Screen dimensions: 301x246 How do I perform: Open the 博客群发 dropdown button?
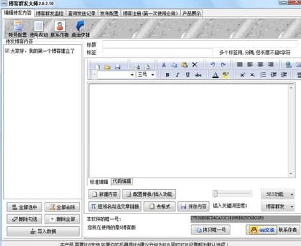point(278,206)
